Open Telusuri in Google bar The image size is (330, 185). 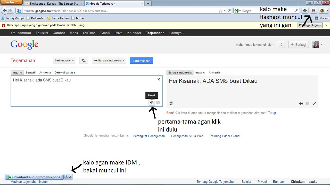tap(42, 33)
